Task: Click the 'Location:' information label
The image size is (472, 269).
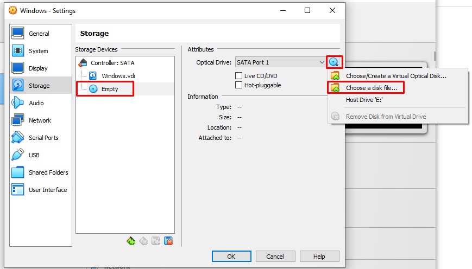Action: (x=219, y=127)
